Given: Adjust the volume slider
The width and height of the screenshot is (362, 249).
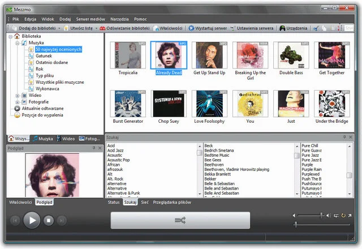Looking at the screenshot, I should (x=322, y=216).
